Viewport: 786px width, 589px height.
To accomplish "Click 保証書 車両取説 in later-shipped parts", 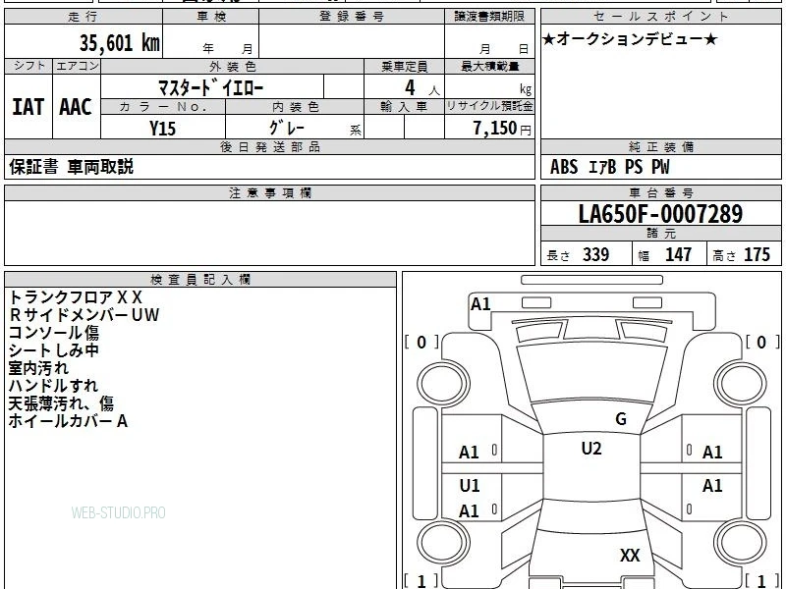I will [71, 167].
